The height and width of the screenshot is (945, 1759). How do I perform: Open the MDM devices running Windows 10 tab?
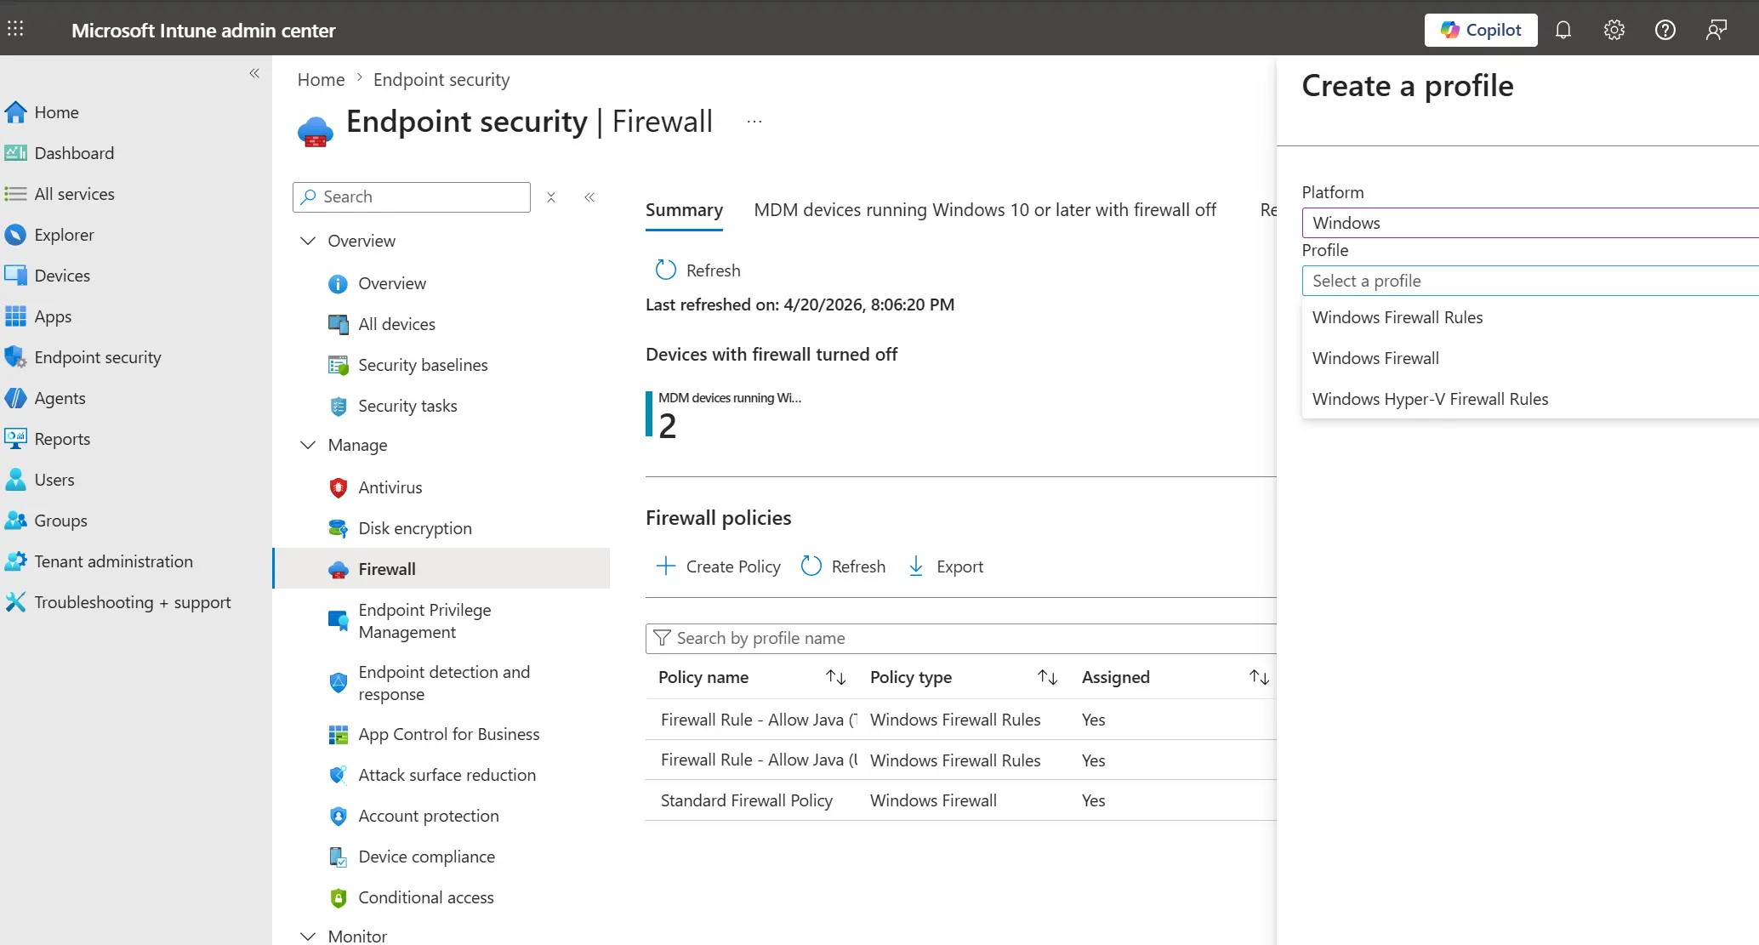985,209
